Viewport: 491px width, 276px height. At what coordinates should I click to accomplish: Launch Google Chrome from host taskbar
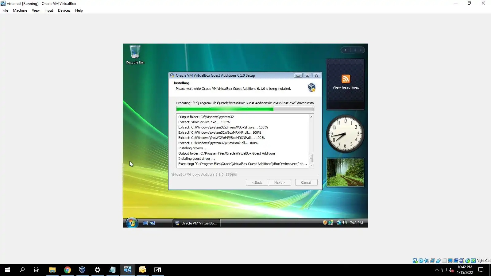pos(67,270)
